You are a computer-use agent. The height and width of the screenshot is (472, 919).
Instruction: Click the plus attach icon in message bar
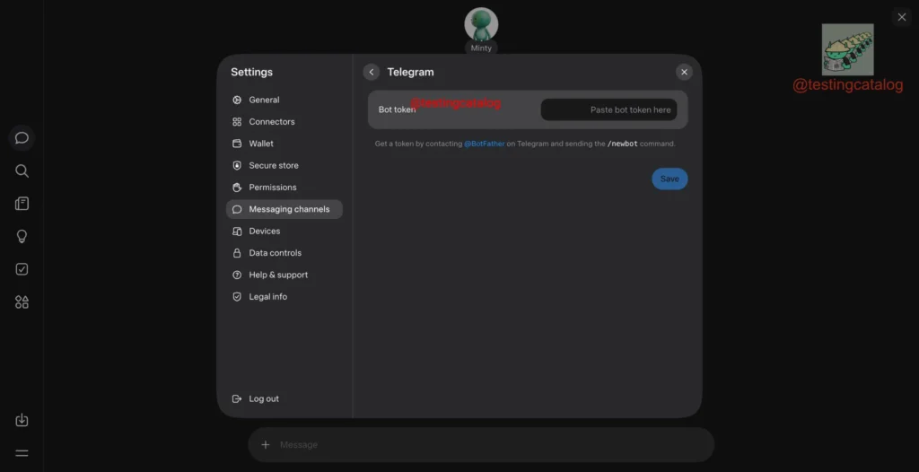266,445
